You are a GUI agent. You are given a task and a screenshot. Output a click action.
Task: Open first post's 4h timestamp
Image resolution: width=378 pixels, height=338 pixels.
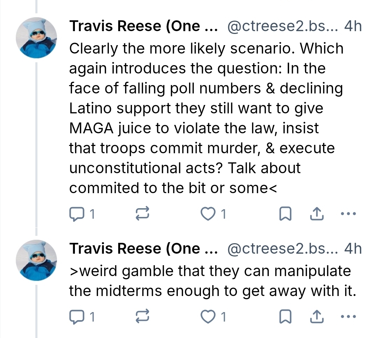coord(353,27)
